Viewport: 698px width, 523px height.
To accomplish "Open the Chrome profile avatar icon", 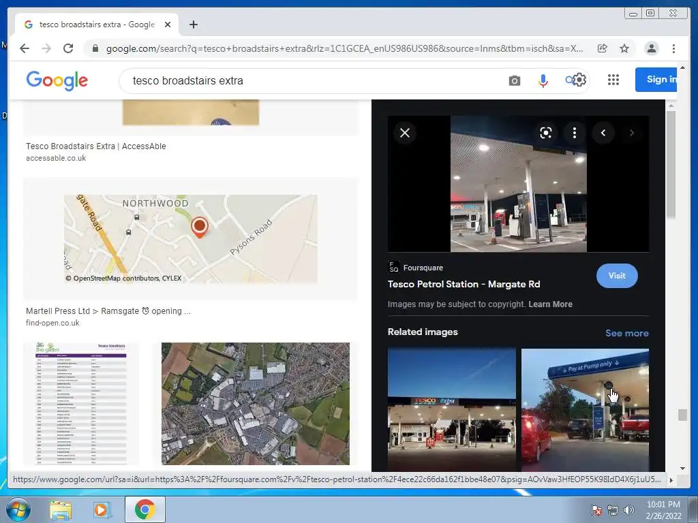I will 651,48.
